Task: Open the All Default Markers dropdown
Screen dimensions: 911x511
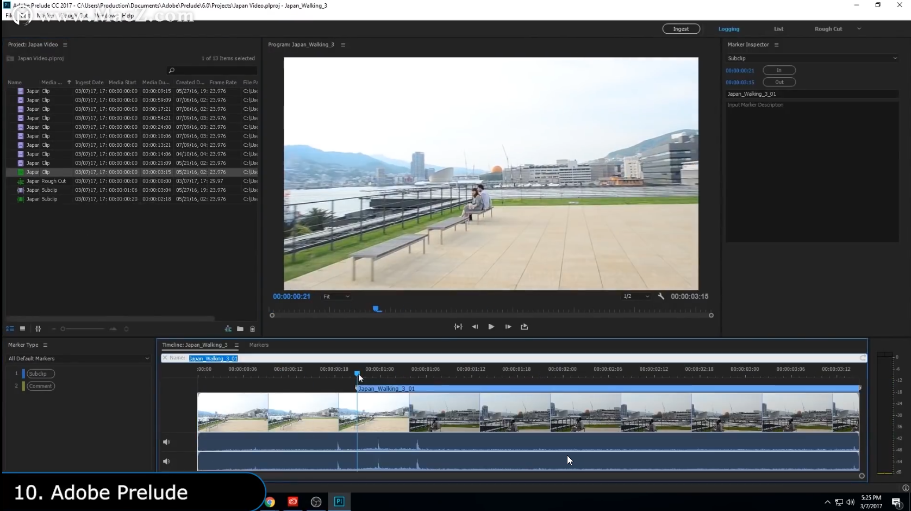Action: (78, 359)
